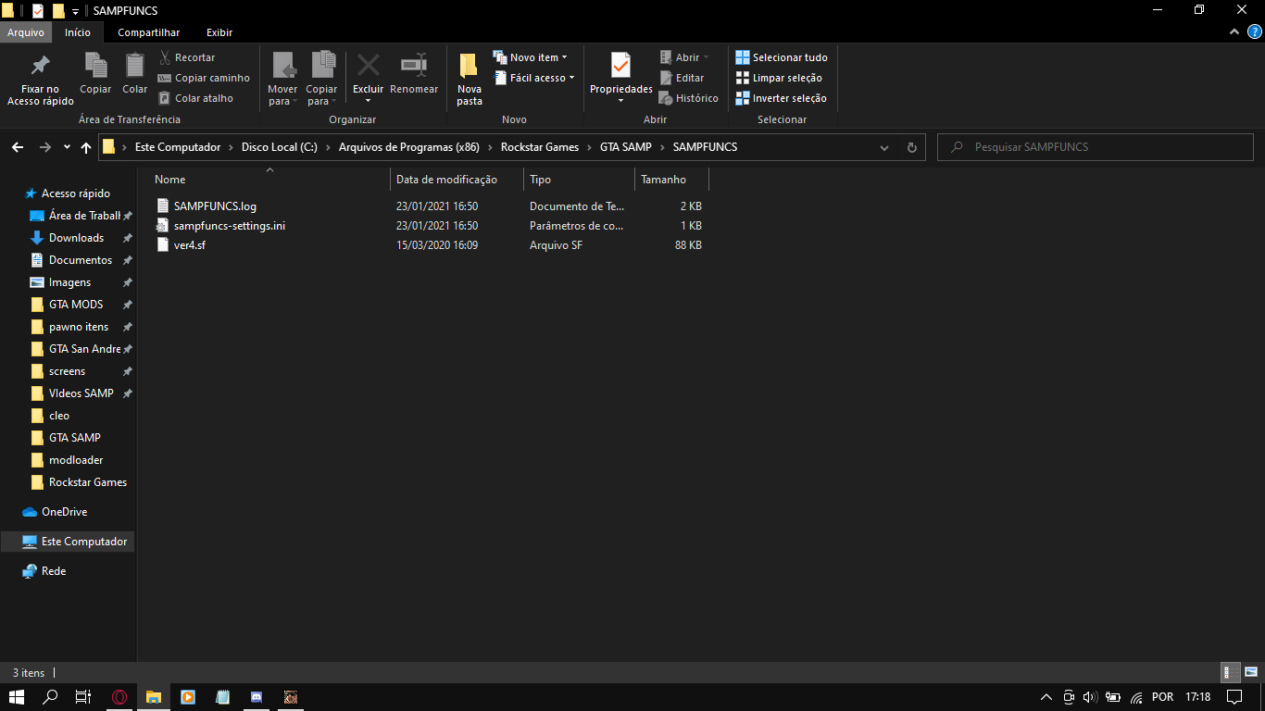Open Documentos in the sidebar

tap(81, 260)
